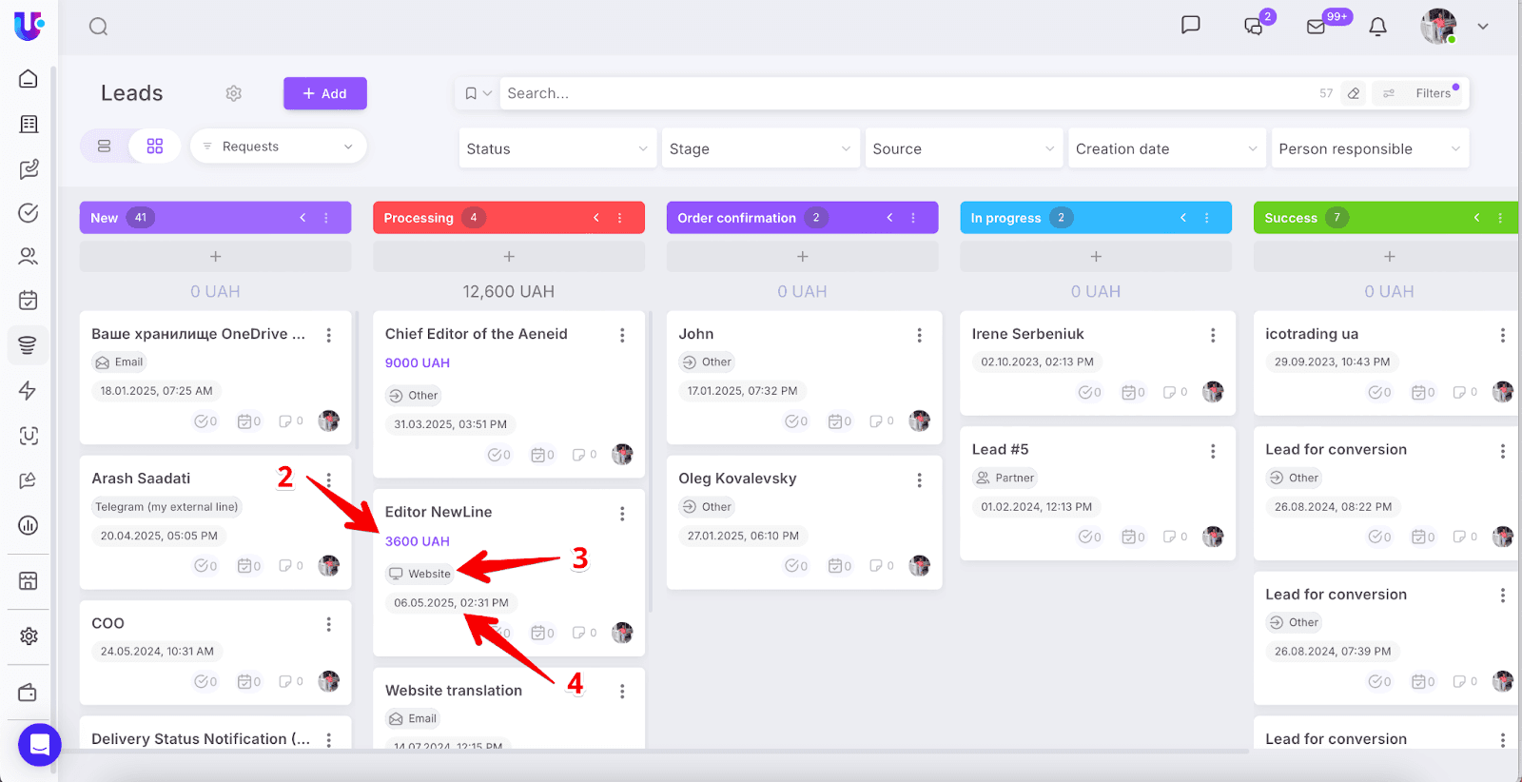Switch to list view layout

click(x=105, y=147)
